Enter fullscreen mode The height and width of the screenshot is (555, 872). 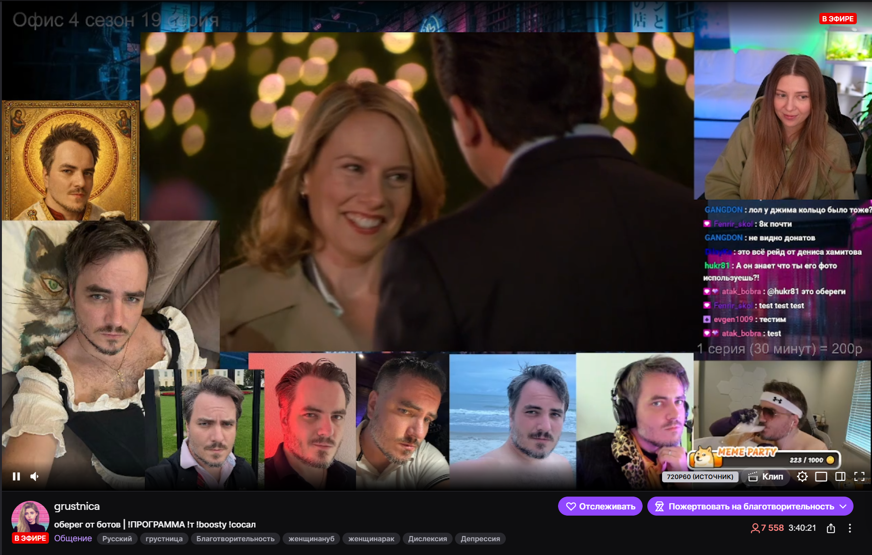pyautogui.click(x=859, y=476)
